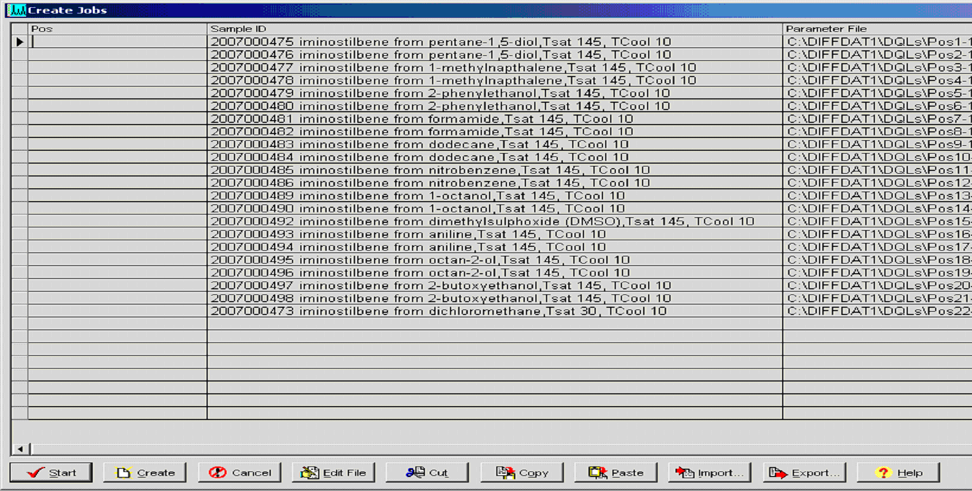The image size is (972, 491).
Task: Click the Create Jobs title bar icon
Action: (17, 10)
